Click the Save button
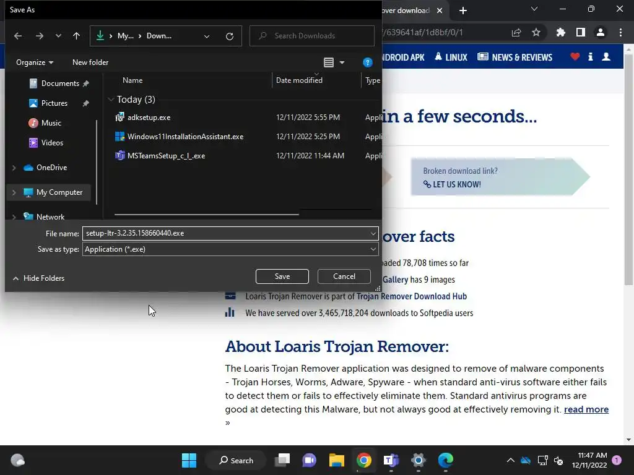 tap(282, 276)
